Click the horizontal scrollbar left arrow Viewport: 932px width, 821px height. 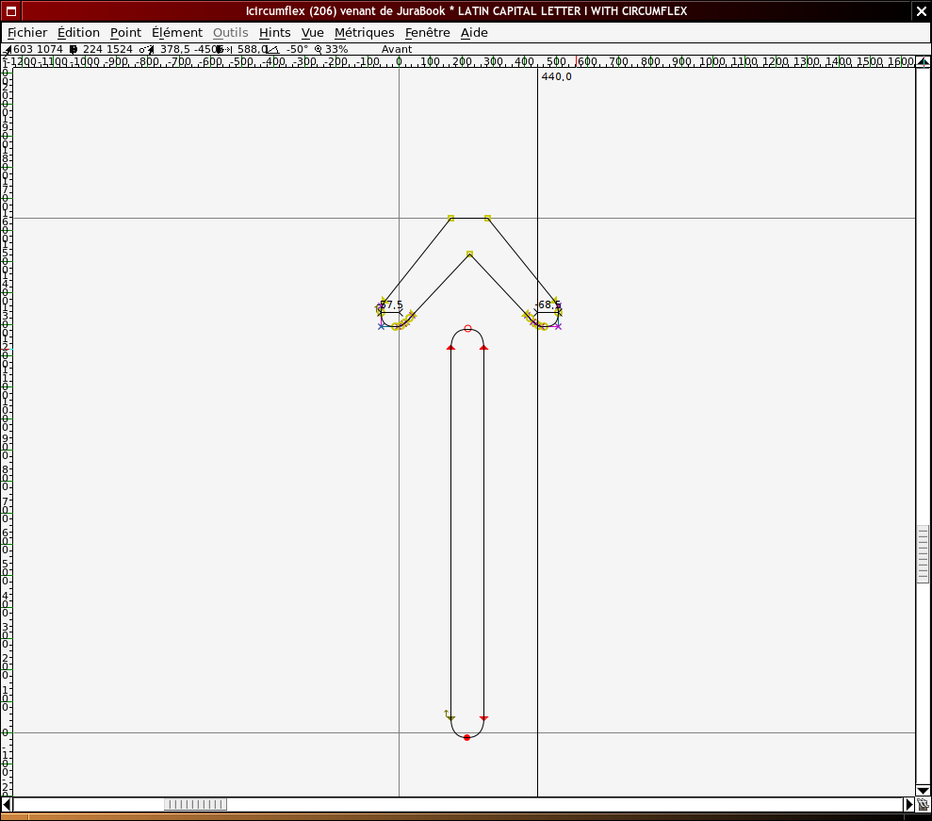click(x=7, y=804)
